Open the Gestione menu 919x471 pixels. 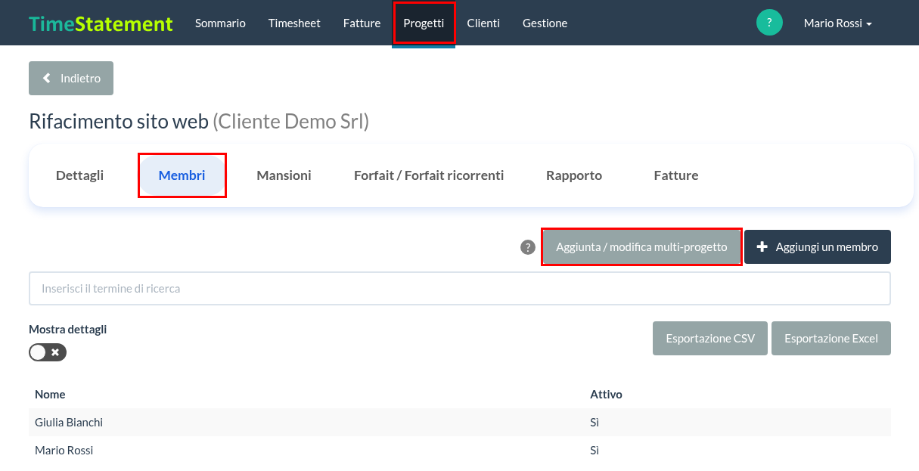click(545, 23)
